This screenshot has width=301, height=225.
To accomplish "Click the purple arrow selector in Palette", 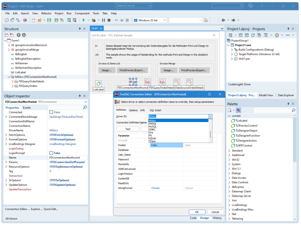I will [238, 110].
